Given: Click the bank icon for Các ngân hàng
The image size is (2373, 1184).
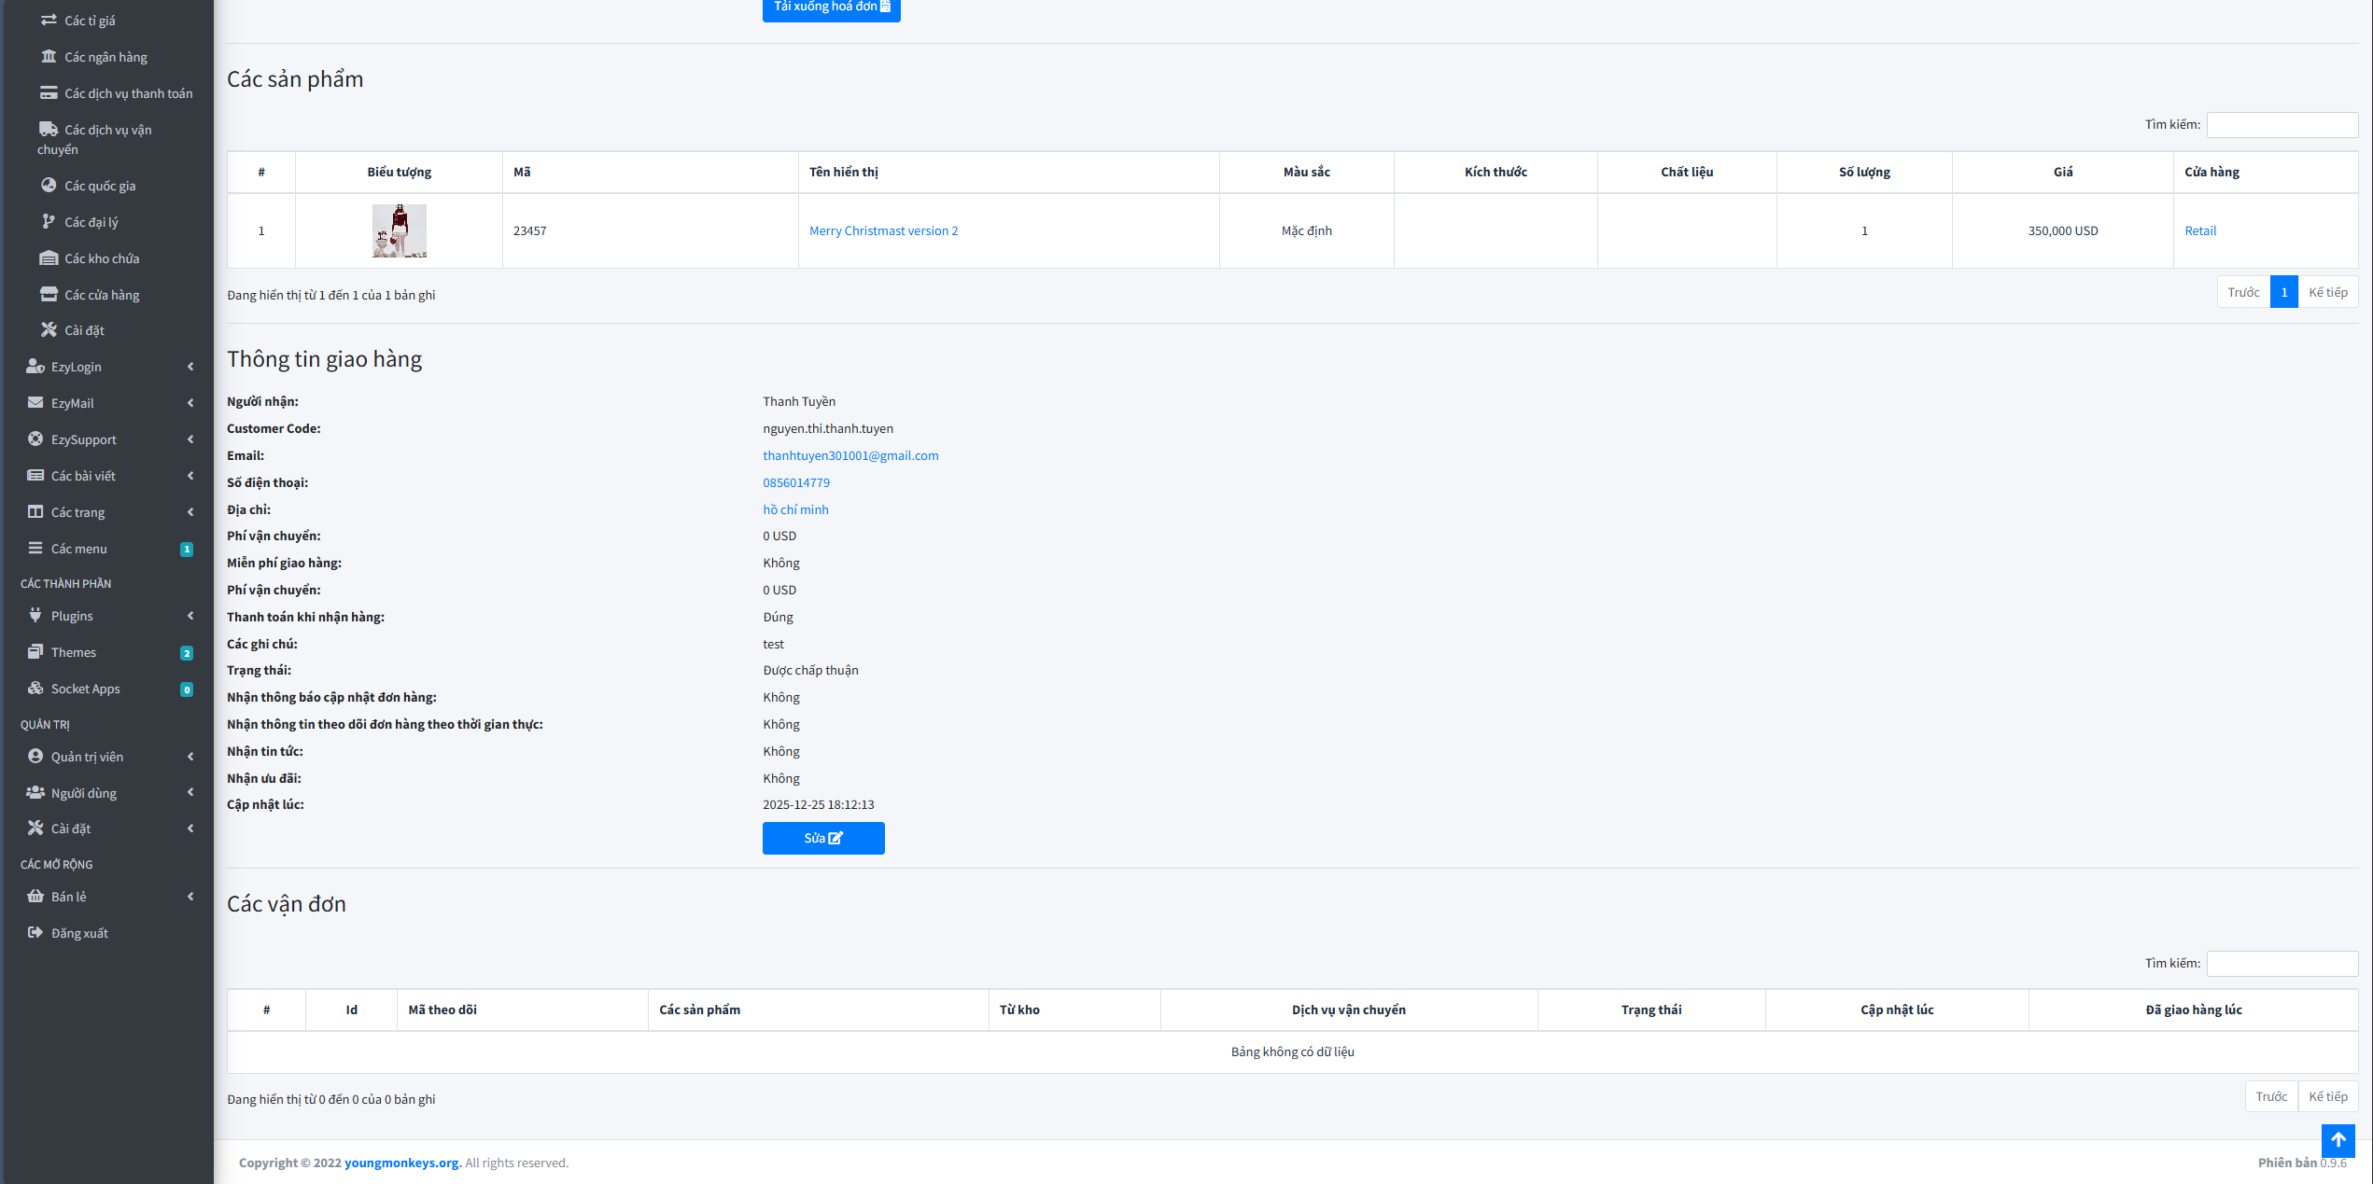Looking at the screenshot, I should [49, 57].
